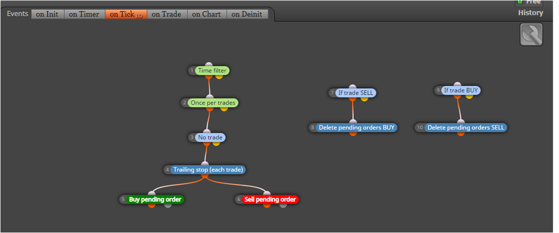Click the top input connector of Trailing stop
This screenshot has width=559, height=233.
point(205,164)
